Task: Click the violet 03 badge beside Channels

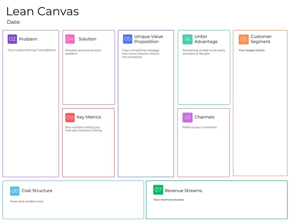Action: tap(187, 118)
